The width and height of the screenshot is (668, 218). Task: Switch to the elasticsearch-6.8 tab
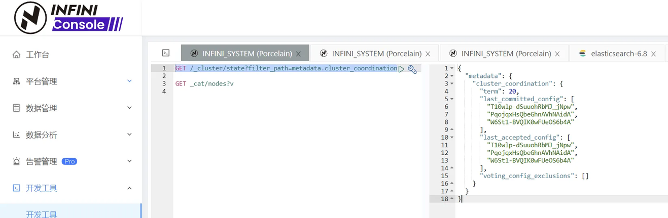tap(616, 53)
